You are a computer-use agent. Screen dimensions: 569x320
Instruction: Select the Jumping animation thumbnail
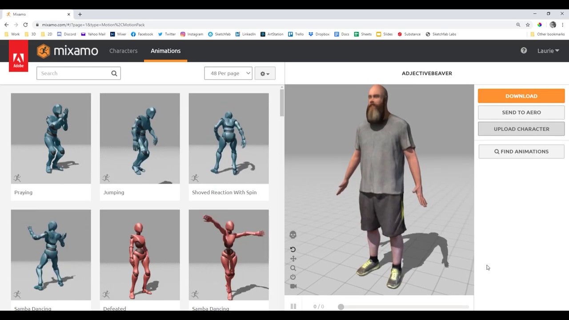[140, 138]
